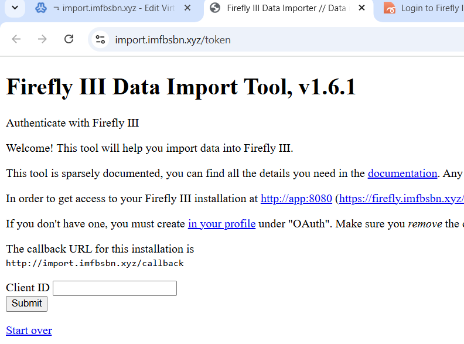
Task: Click the globe favicon on the Data Importer tab
Action: click(x=215, y=9)
